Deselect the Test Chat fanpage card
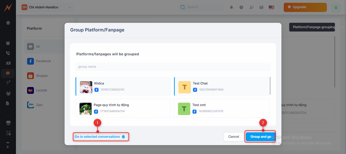The height and width of the screenshot is (154, 346). pyautogui.click(x=222, y=86)
